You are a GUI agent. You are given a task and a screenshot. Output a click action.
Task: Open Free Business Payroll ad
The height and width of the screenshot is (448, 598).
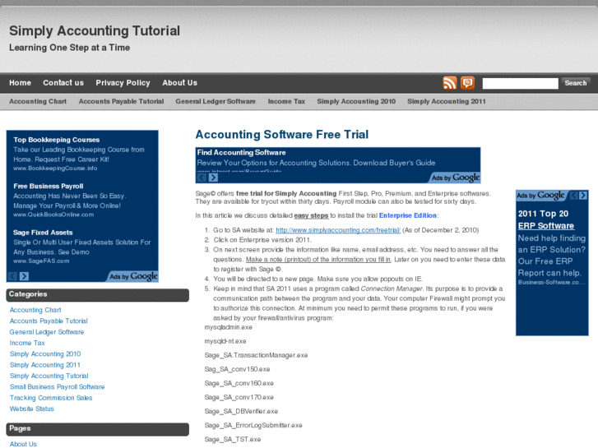[x=49, y=186]
